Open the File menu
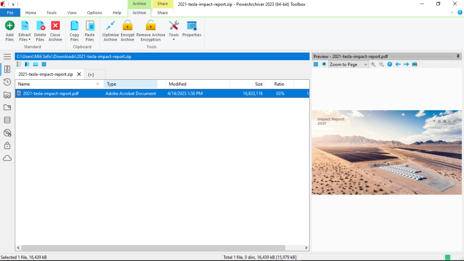The image size is (464, 261). coord(10,13)
